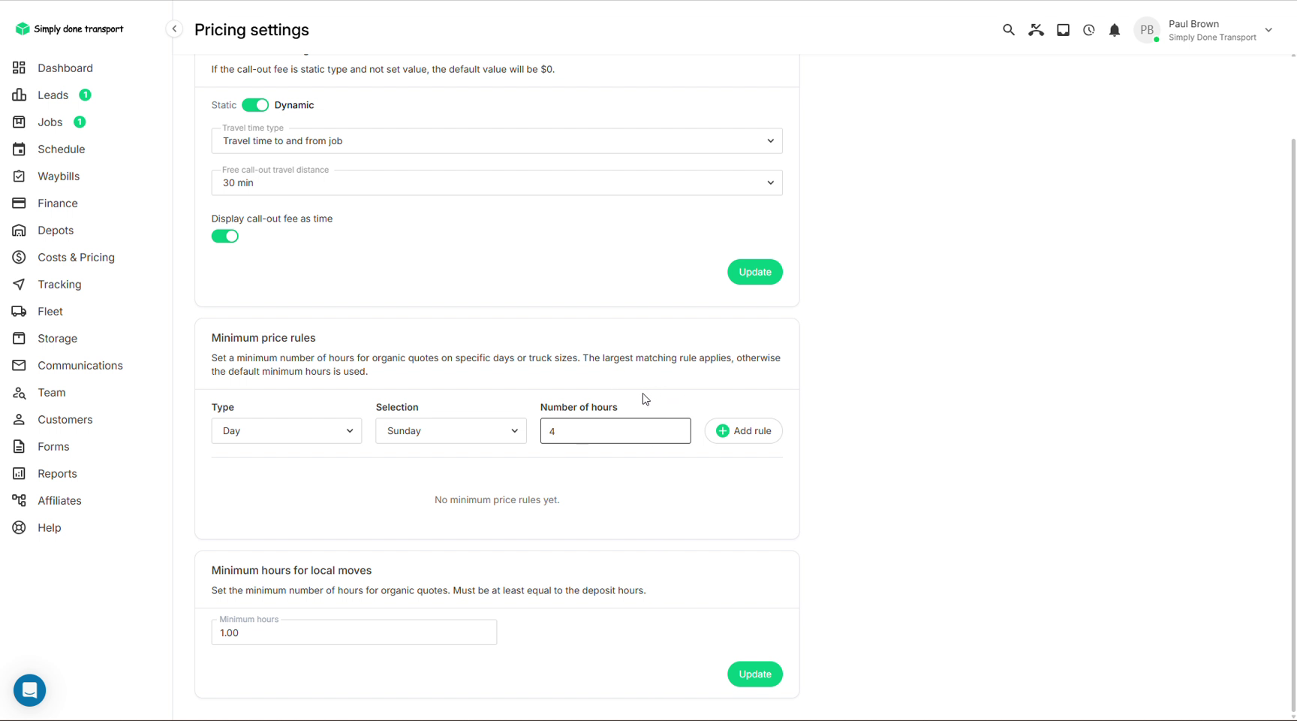Disable Display call-out fee as time
The height and width of the screenshot is (721, 1297).
(225, 236)
